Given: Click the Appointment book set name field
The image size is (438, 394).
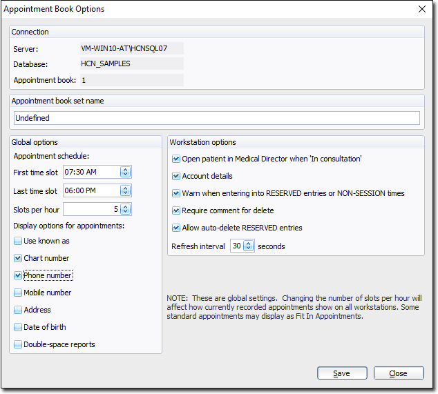Looking at the screenshot, I should tap(216, 118).
